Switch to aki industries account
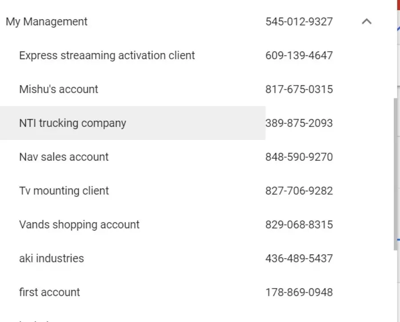The image size is (400, 322). click(51, 258)
